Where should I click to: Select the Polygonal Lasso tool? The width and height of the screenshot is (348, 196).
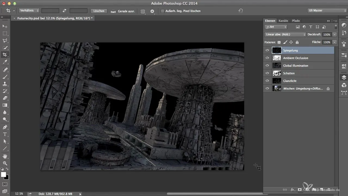tap(5, 41)
